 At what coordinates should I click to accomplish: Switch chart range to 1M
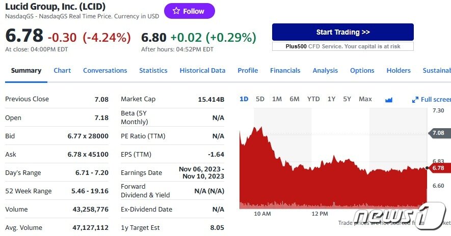(277, 99)
